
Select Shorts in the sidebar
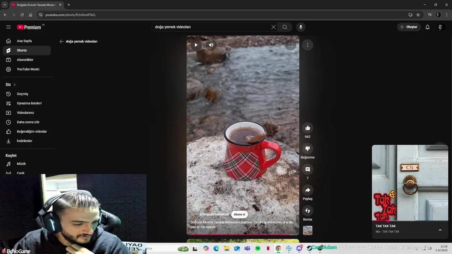coord(27,50)
